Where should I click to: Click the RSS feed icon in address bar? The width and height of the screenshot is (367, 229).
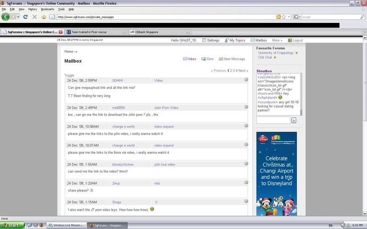(x=278, y=17)
